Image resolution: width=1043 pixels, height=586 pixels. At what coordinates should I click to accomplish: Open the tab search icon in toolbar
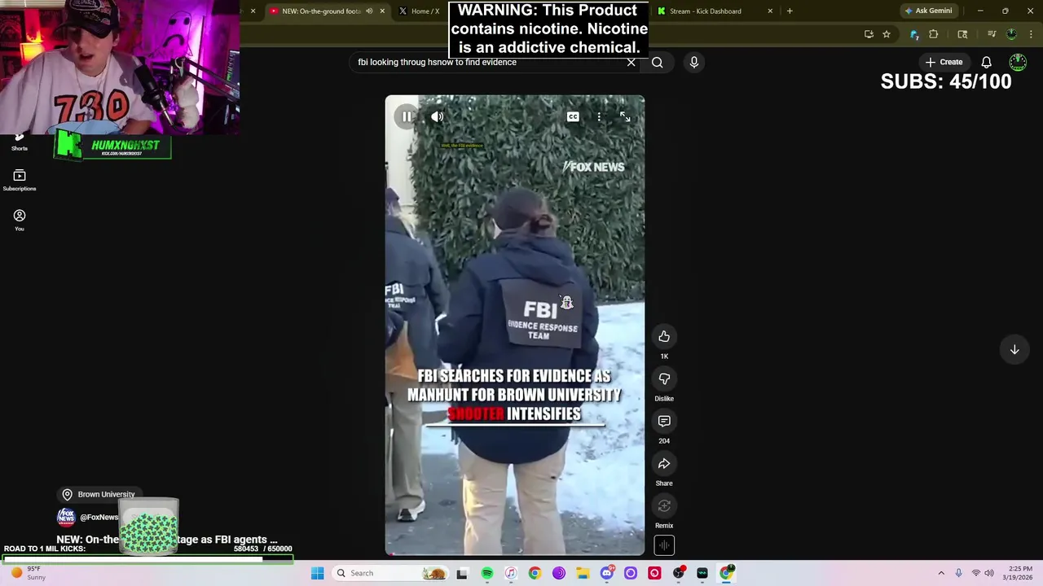point(962,34)
